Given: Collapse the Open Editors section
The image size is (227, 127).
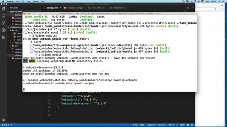Looking at the screenshot, I should [x=16, y=12].
